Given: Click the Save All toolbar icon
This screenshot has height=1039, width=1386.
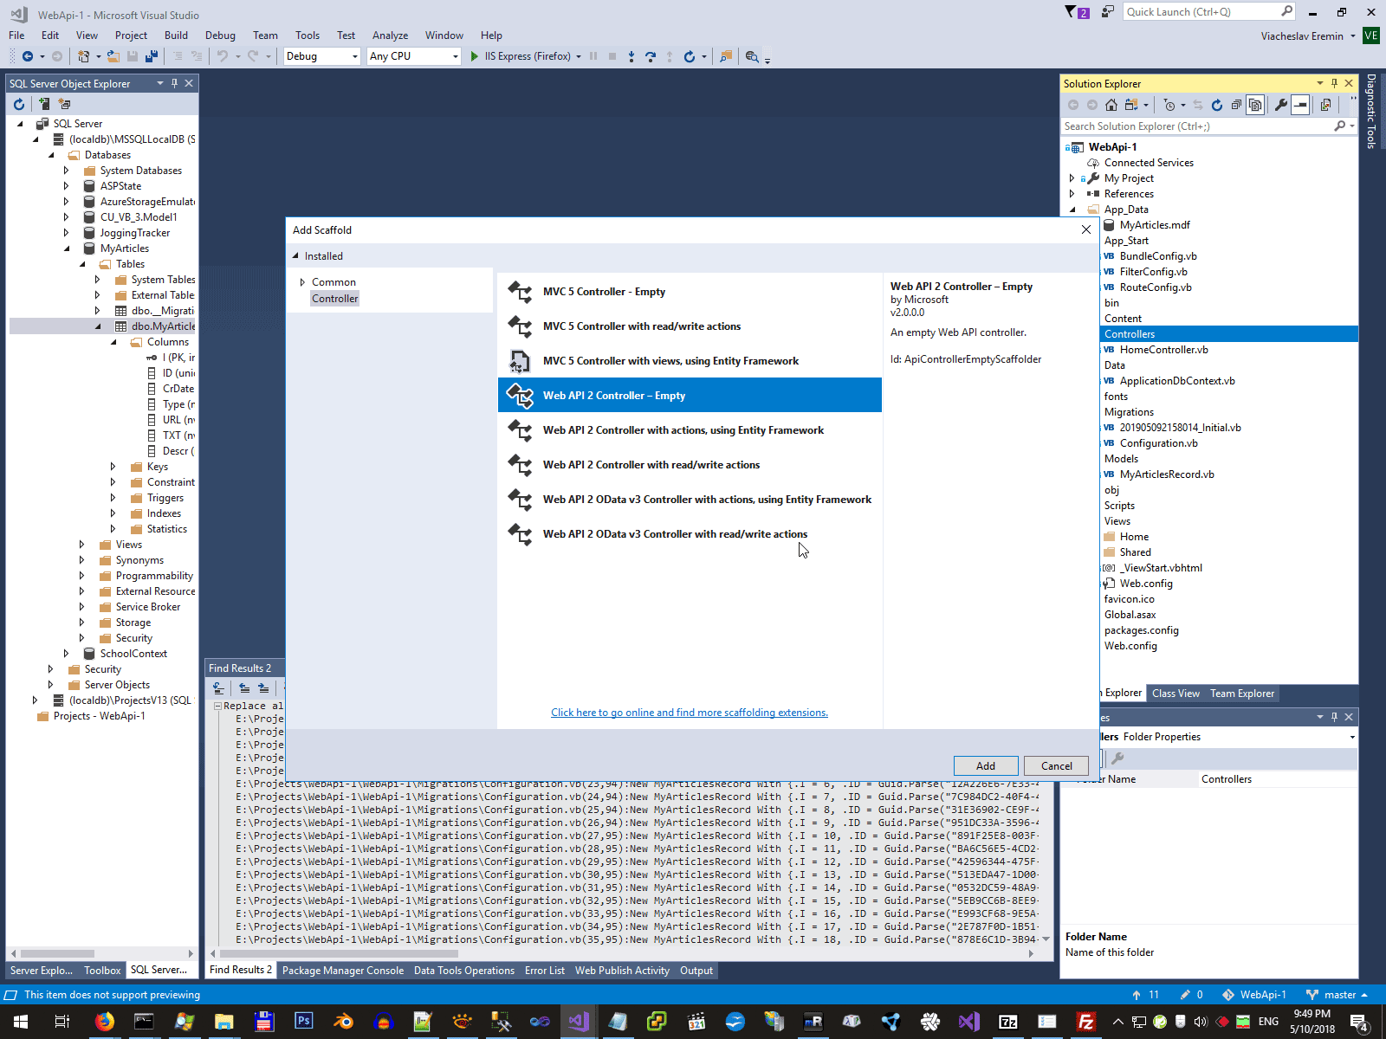Looking at the screenshot, I should tap(152, 56).
